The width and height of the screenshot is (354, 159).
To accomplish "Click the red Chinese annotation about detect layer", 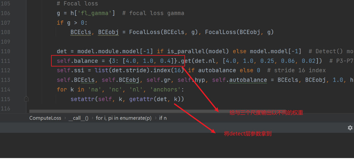I will (248, 134).
